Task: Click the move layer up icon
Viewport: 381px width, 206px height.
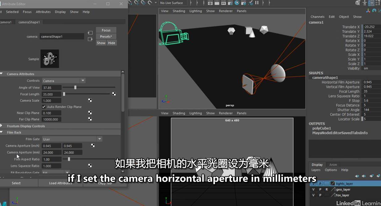Action: [x=357, y=176]
